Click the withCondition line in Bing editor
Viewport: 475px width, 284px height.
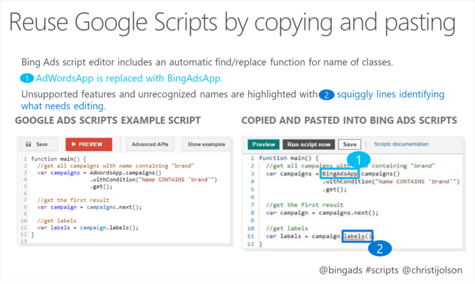pyautogui.click(x=391, y=182)
